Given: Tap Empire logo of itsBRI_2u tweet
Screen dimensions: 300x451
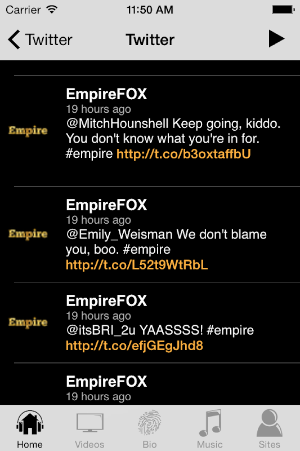Looking at the screenshot, I should (x=28, y=322).
